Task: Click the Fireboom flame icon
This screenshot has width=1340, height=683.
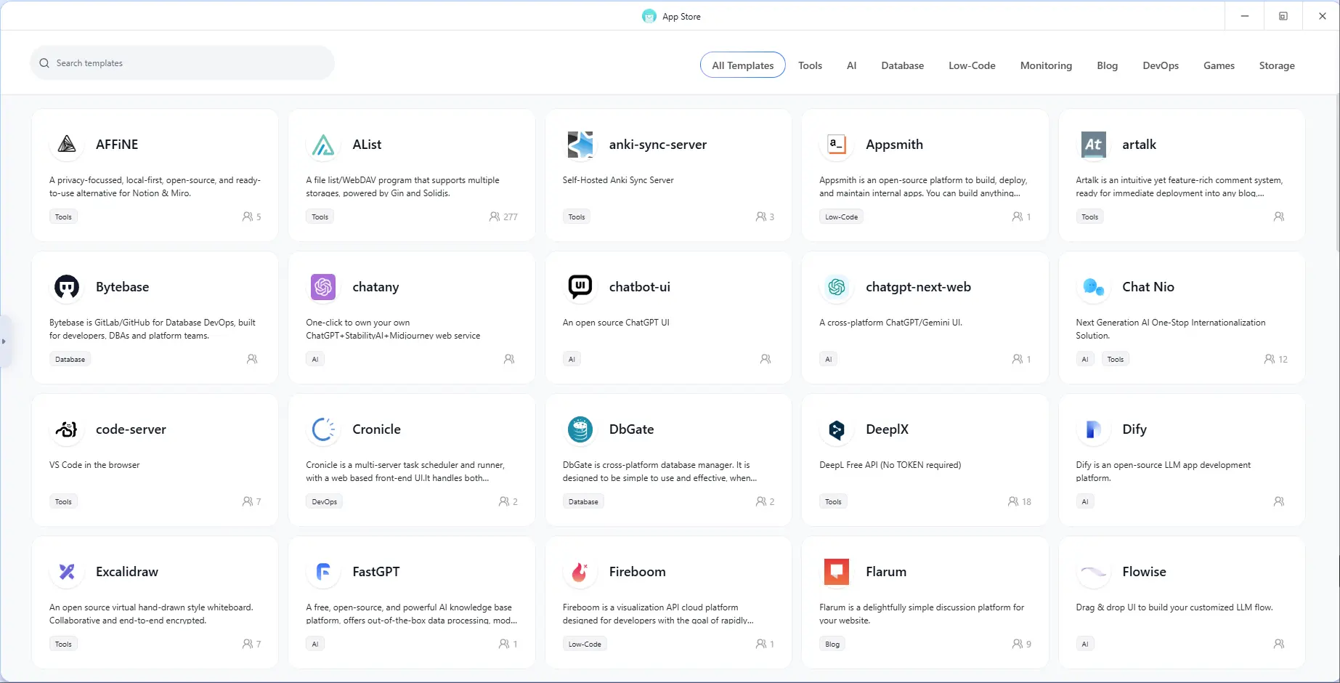Action: pos(580,572)
